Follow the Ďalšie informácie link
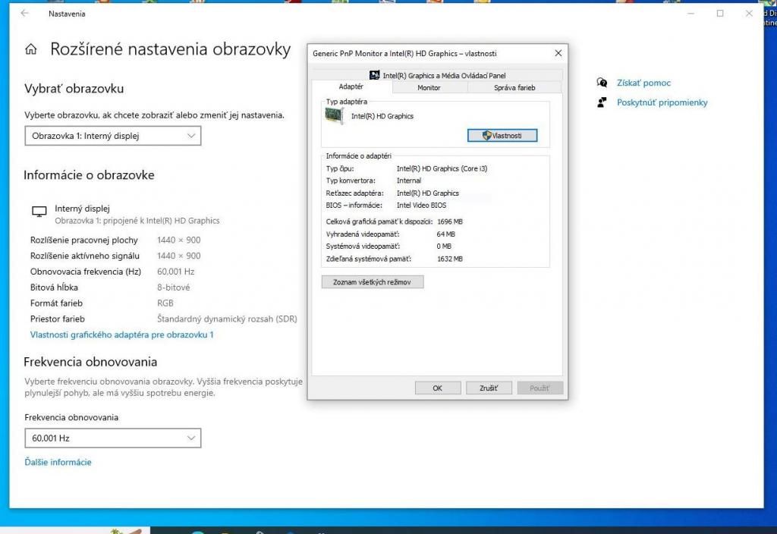 [58, 462]
